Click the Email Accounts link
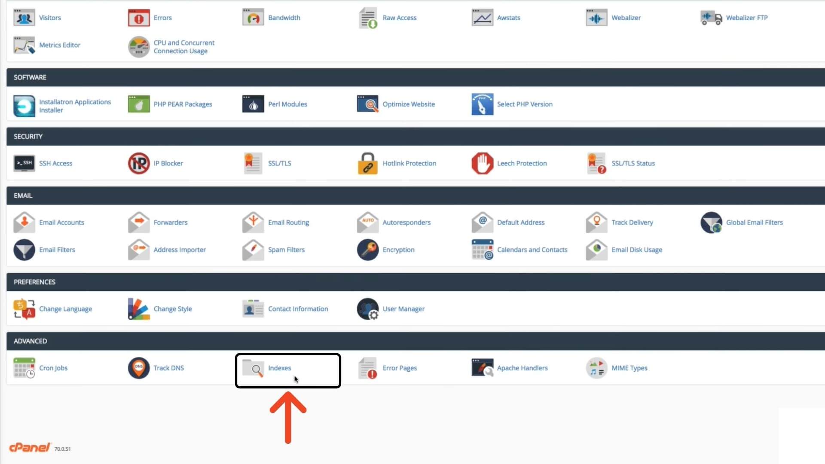The image size is (825, 464). tap(61, 223)
